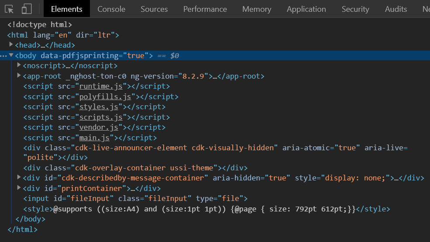
Task: Follow the scripts.js script link
Action: click(101, 118)
